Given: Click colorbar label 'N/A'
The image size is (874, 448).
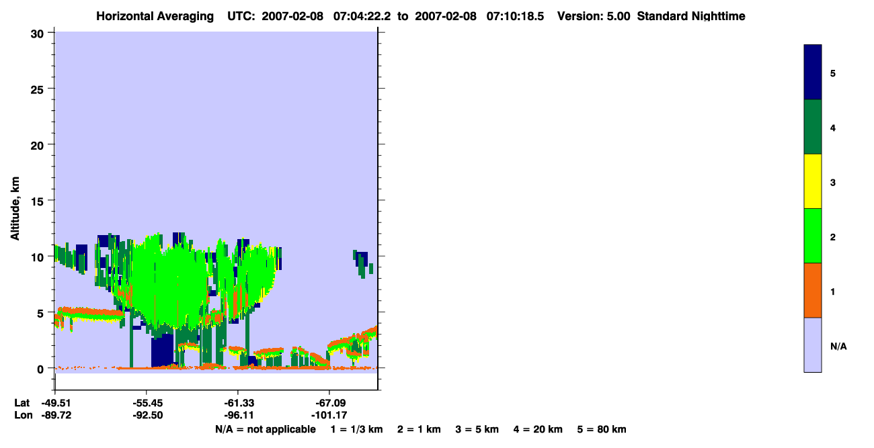Looking at the screenshot, I should 838,347.
